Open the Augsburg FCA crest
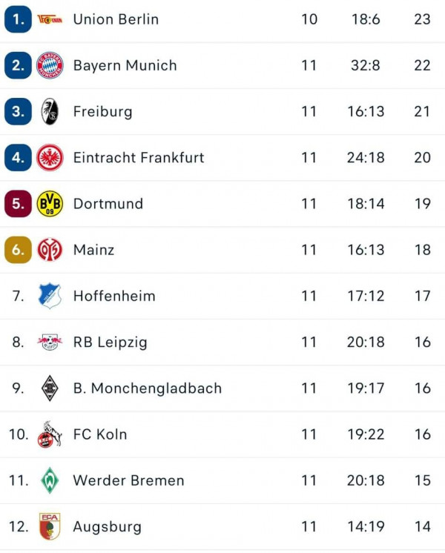Screen dimensions: 445x553 coord(50,526)
